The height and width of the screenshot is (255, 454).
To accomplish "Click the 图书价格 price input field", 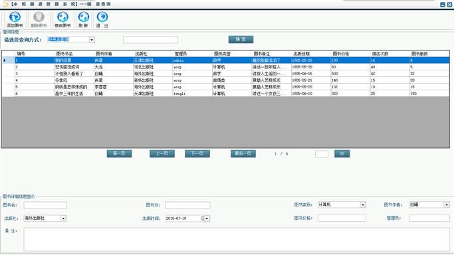I will (x=342, y=218).
